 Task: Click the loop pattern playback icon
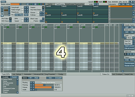35,4
